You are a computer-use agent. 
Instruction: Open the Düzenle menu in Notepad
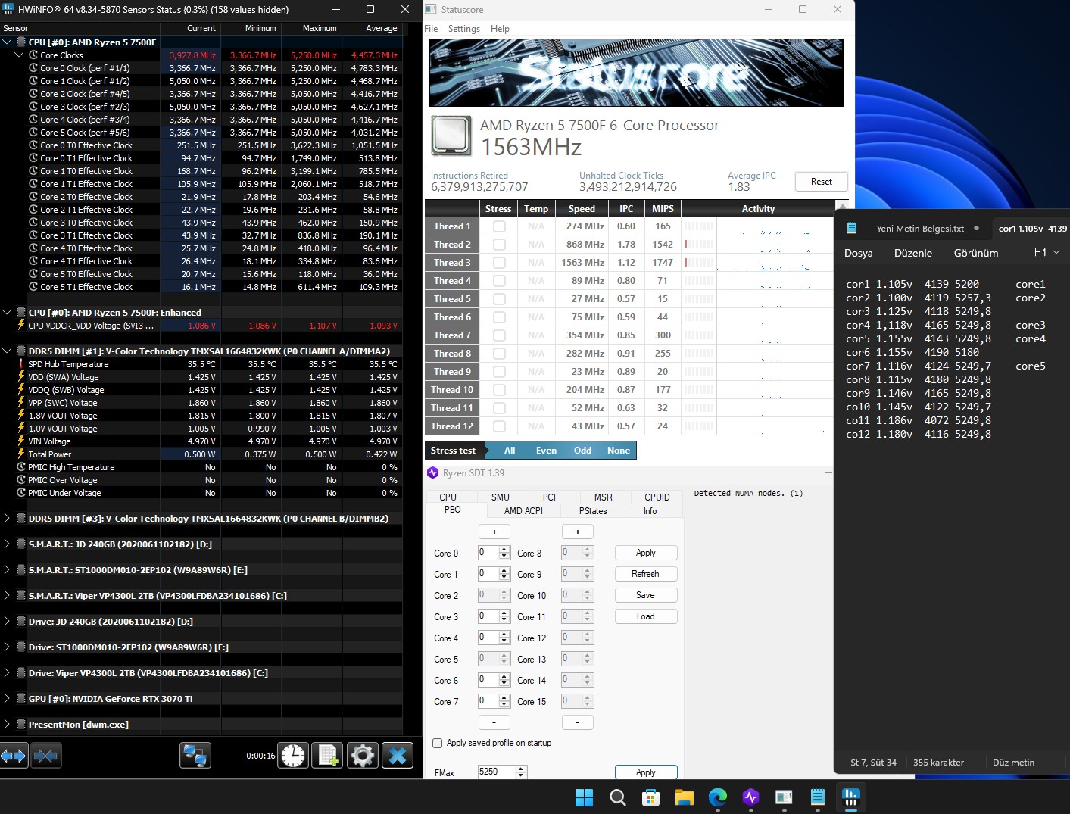(913, 253)
